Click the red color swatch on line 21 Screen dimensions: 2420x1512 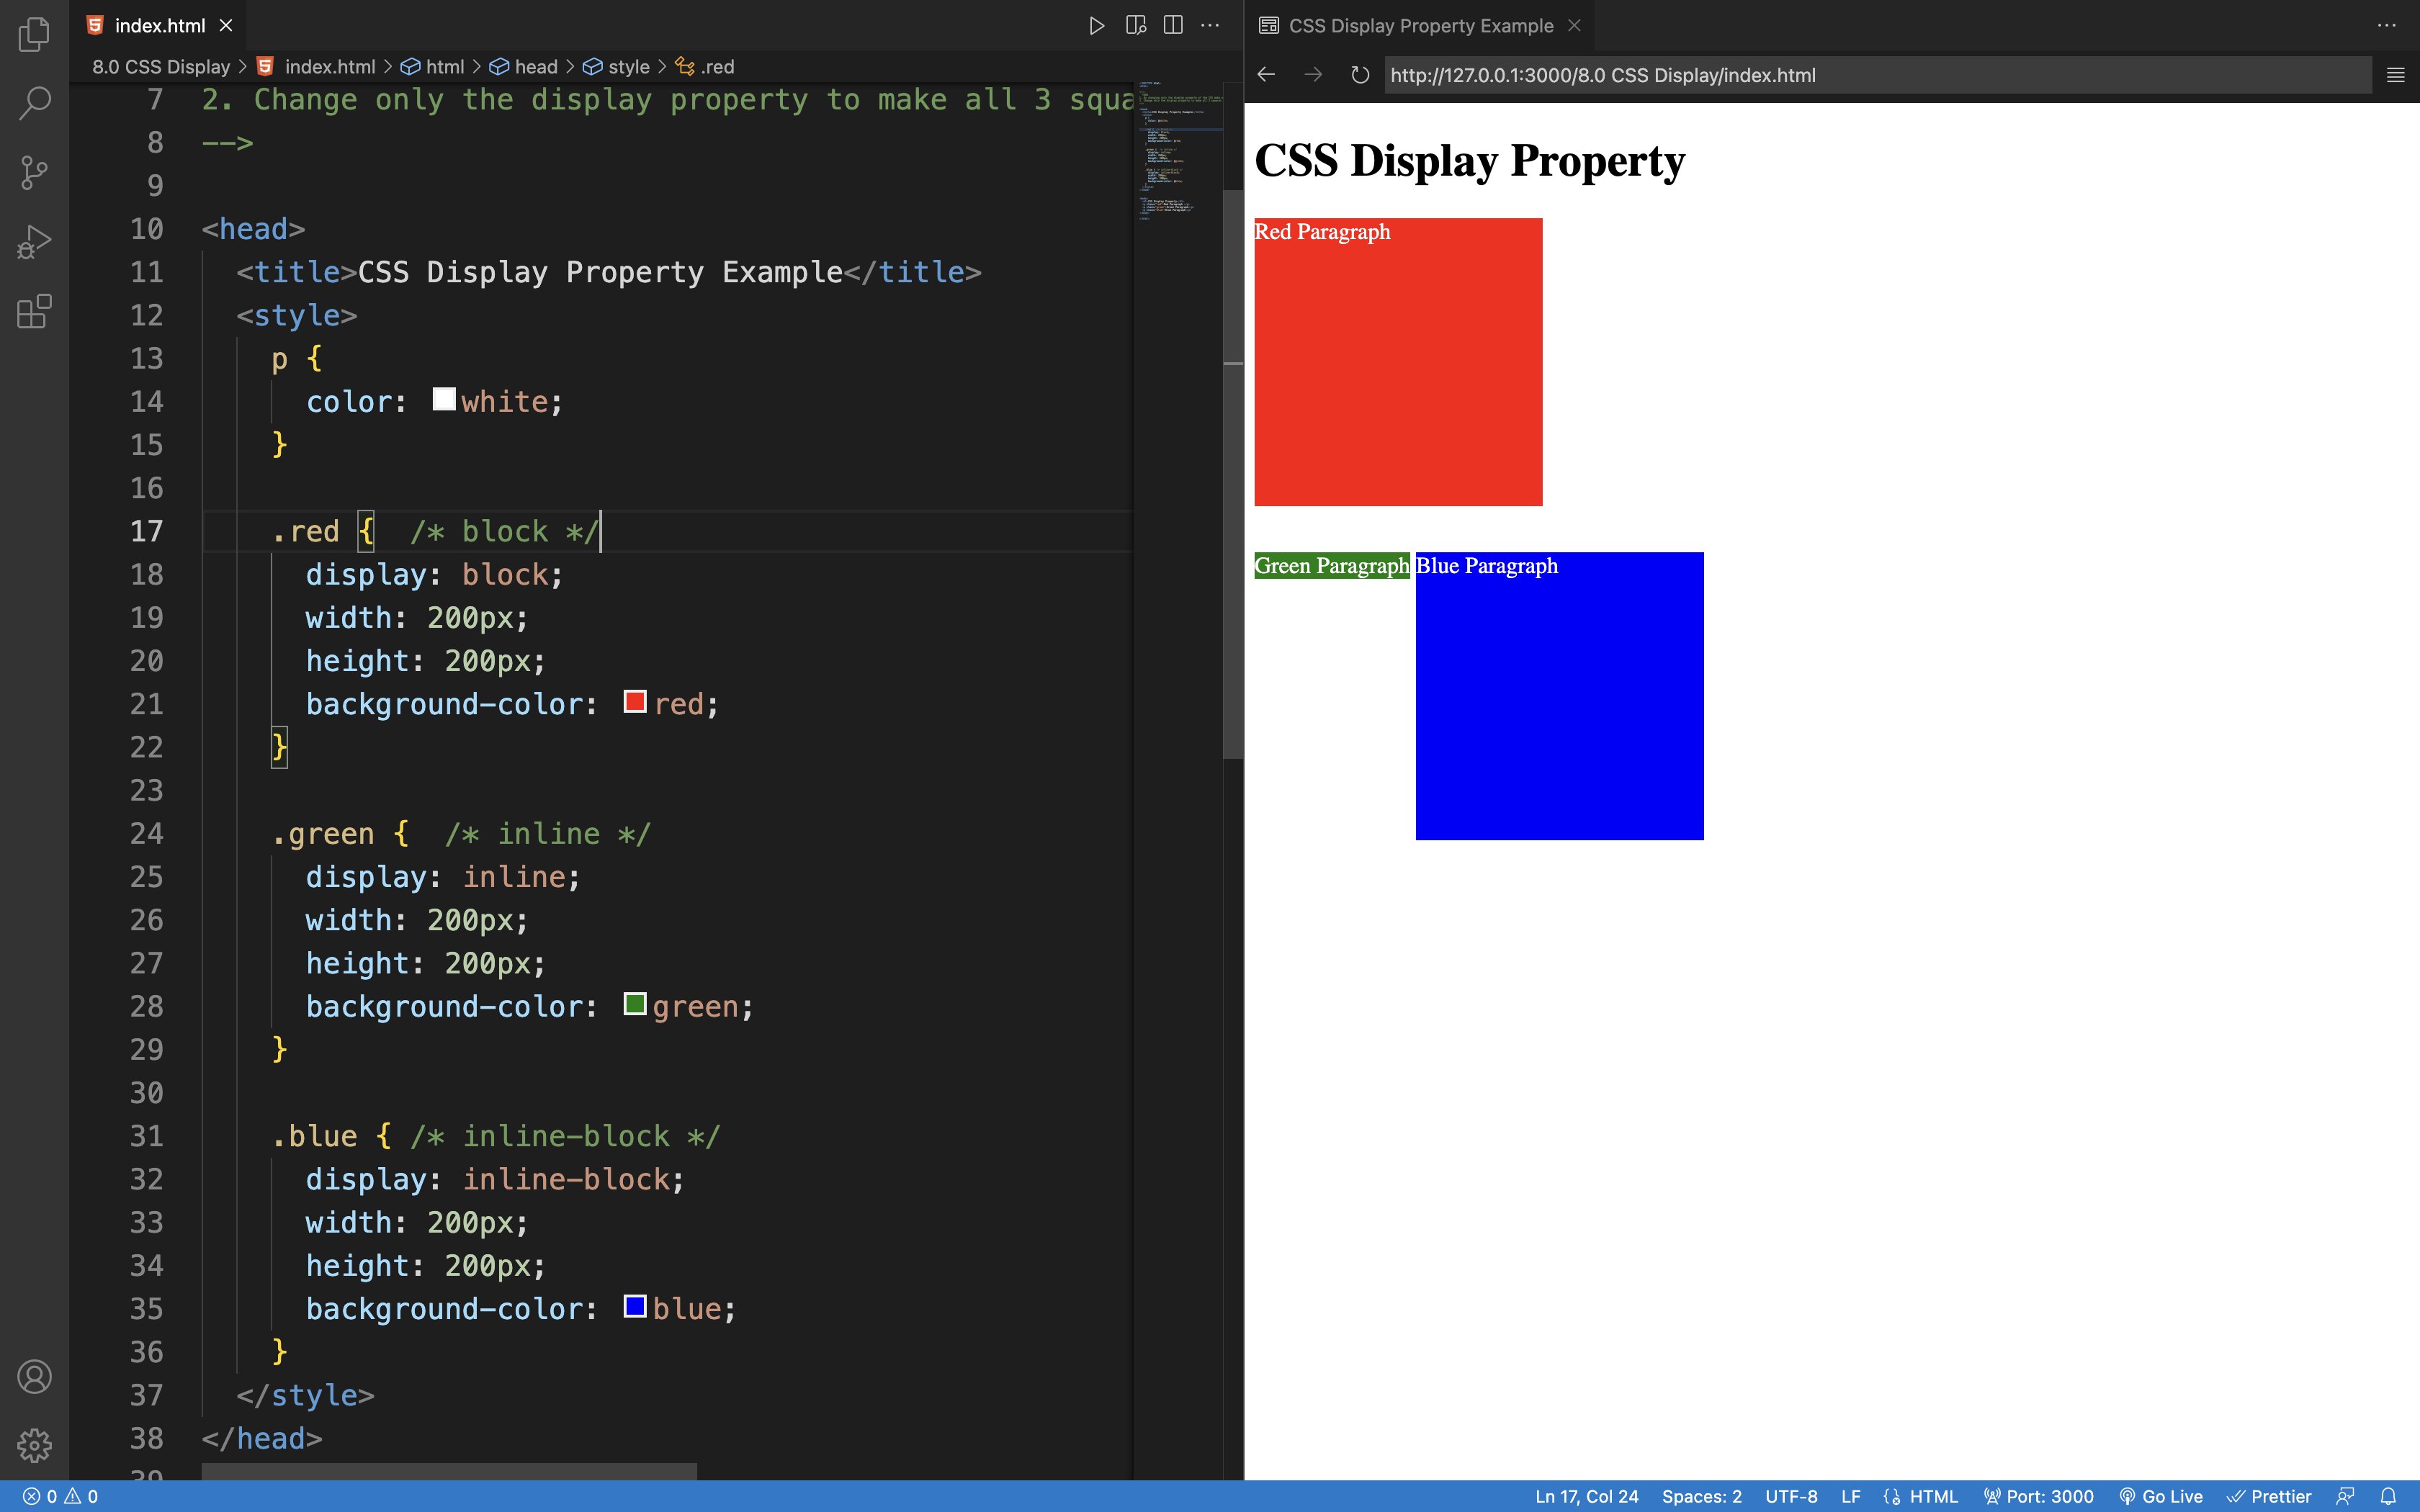(635, 702)
